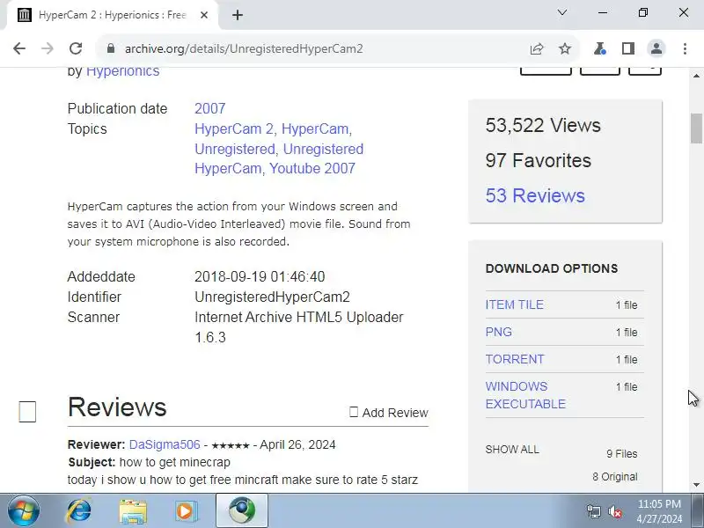
Task: Open the Chrome three-dot menu
Action: click(x=685, y=48)
